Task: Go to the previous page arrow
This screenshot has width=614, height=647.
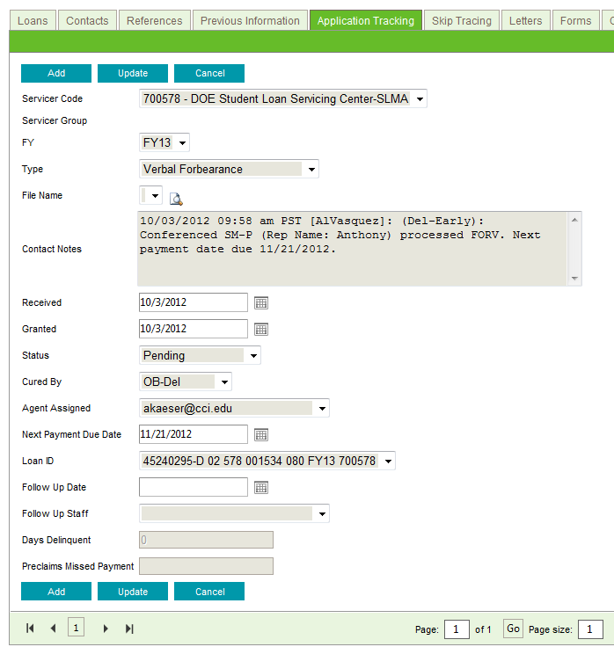Action: (53, 628)
